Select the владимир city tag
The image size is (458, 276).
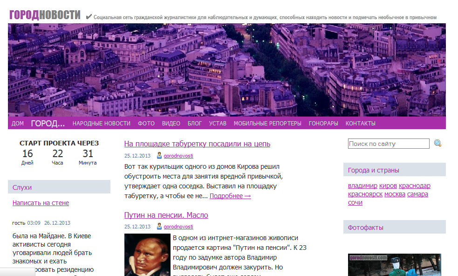click(362, 186)
